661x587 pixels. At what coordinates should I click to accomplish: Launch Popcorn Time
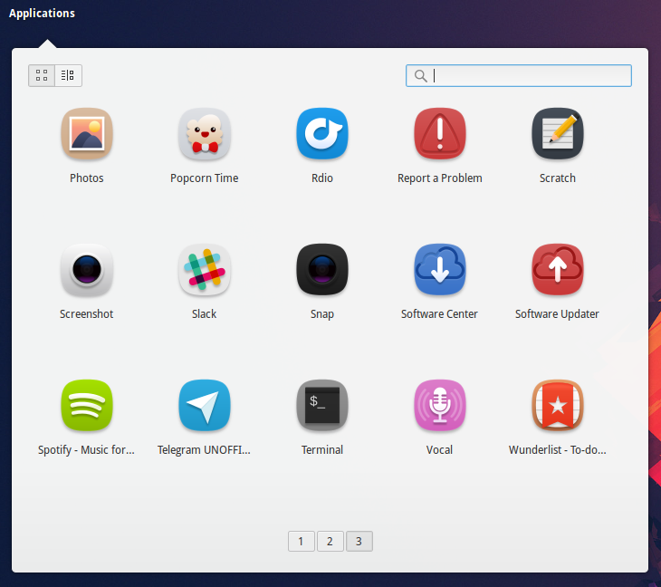click(205, 134)
